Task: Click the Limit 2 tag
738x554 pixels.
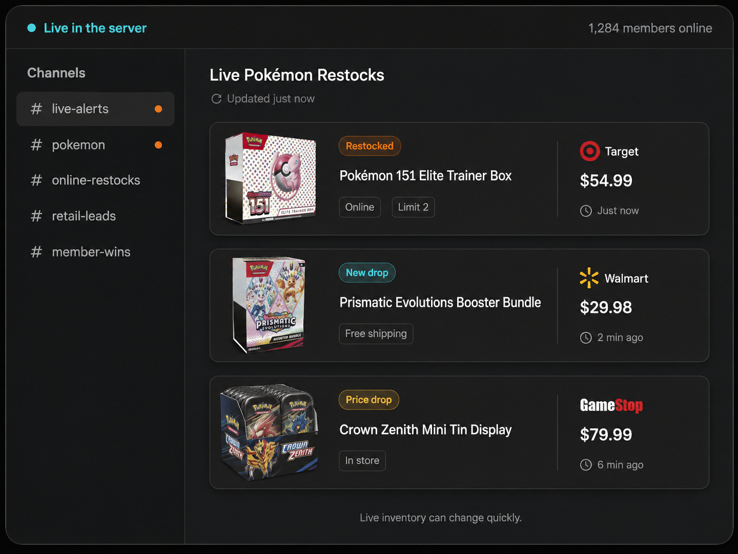Action: 413,207
